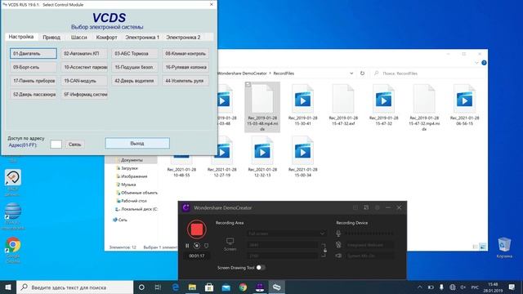The image size is (523, 294).
Task: Select the 02-Автоматич КП module
Action: point(84,53)
